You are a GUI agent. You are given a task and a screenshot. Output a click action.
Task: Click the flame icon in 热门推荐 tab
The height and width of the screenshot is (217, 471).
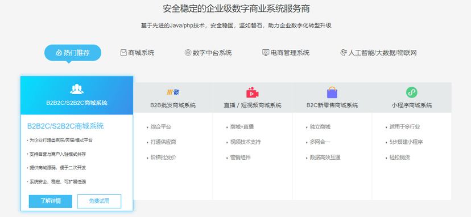pos(59,53)
